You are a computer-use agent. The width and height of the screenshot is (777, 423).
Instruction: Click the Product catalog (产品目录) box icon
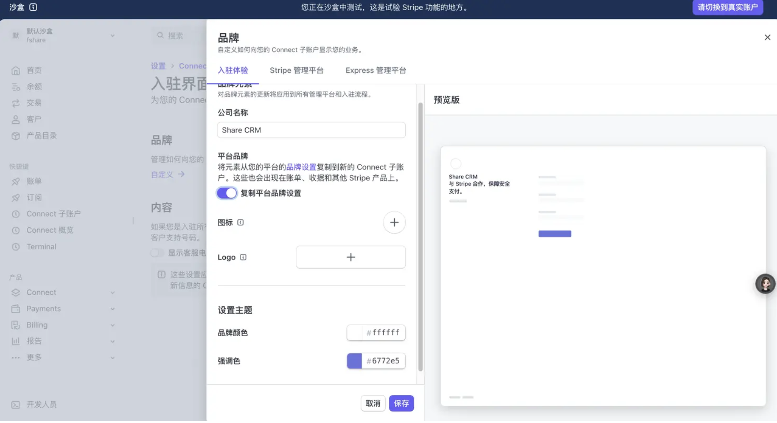(16, 136)
